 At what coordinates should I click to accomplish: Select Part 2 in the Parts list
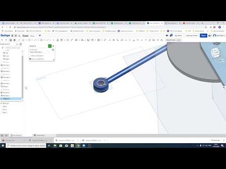point(5,109)
